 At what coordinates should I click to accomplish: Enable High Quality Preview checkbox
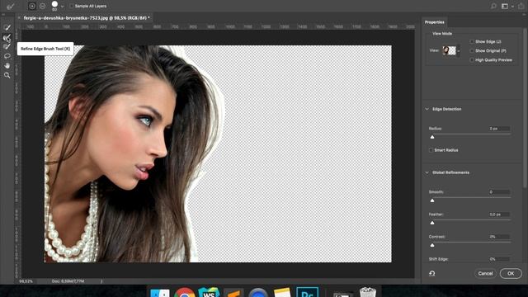[472, 60]
